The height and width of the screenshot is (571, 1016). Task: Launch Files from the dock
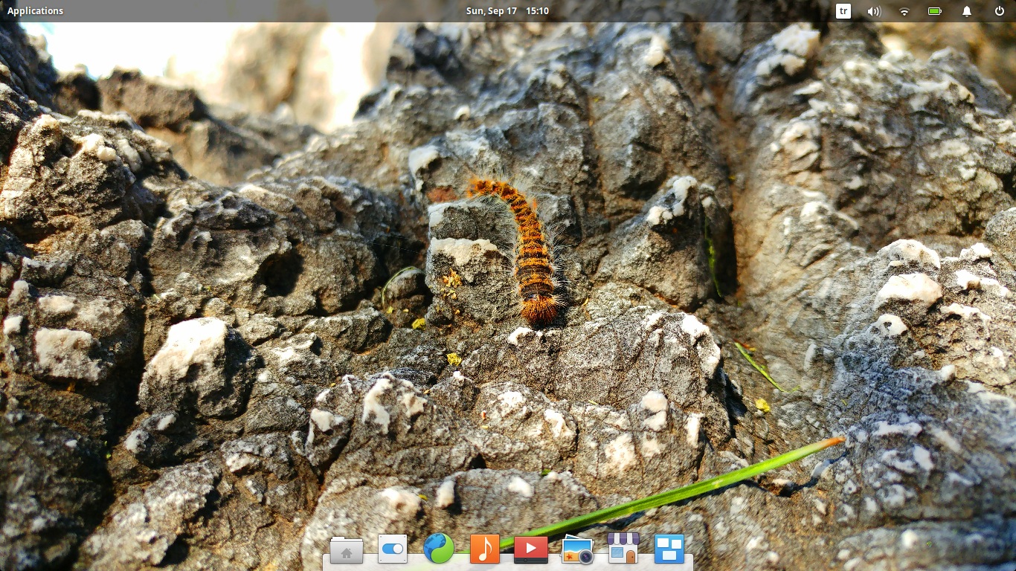tap(347, 550)
